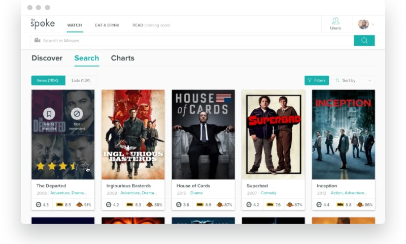Mark The Departed as not interested
Image resolution: width=406 pixels, height=244 pixels.
click(x=77, y=114)
